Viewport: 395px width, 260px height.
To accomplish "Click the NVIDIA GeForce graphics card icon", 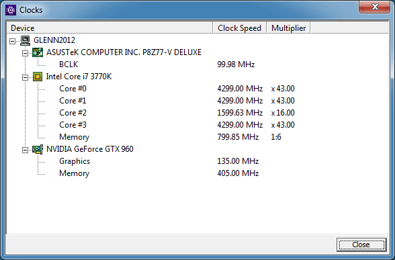I will click(38, 149).
